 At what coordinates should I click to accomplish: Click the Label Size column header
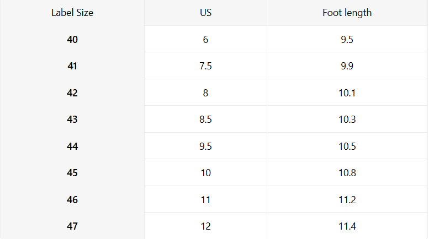click(72, 13)
